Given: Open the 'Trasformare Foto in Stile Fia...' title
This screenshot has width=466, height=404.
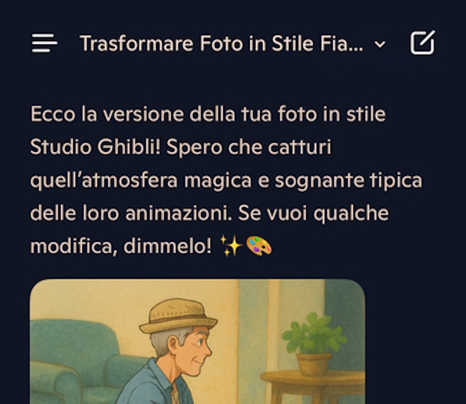Looking at the screenshot, I should [222, 43].
